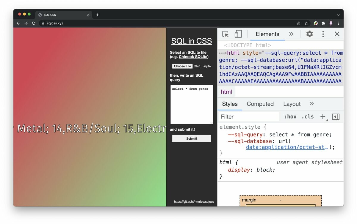357x224 pixels.
Task: Activate the inspect element picker tool
Action: (226, 34)
